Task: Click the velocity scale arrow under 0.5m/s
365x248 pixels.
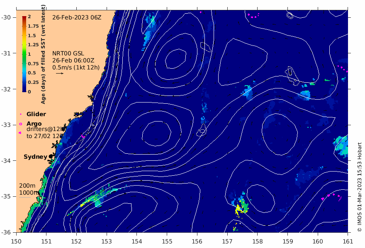Action: tap(60, 74)
